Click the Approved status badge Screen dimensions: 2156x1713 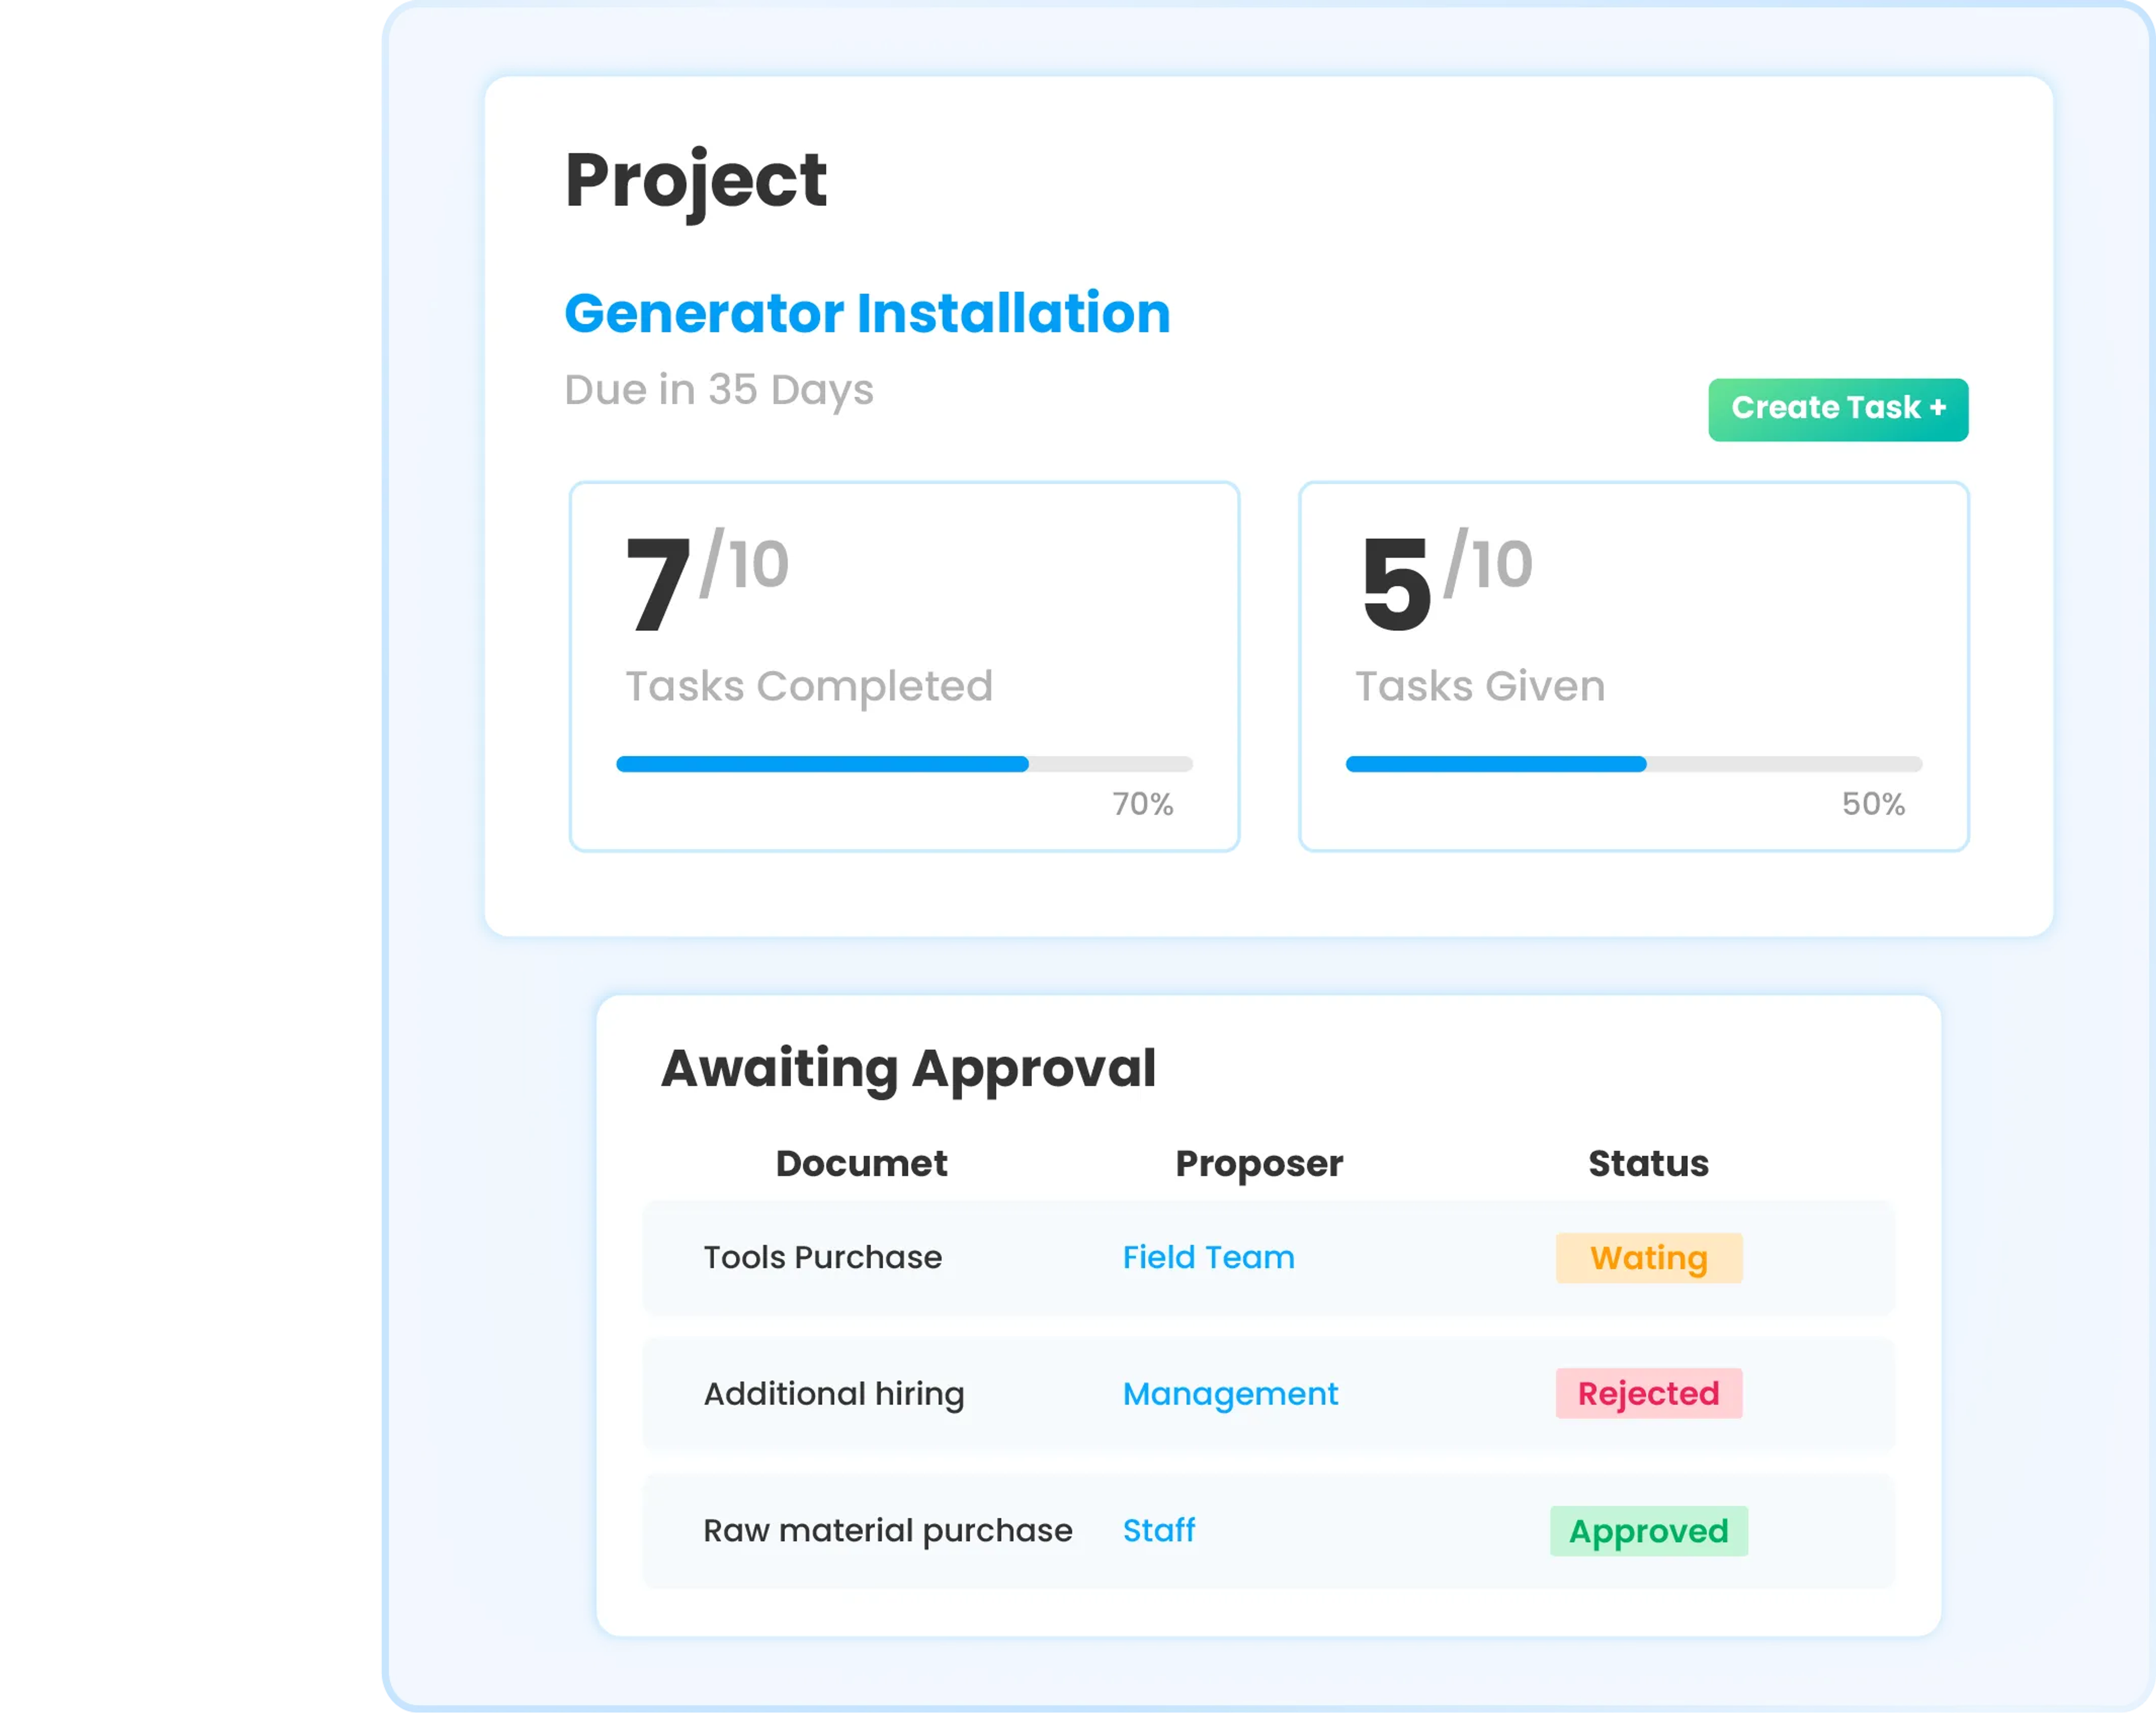tap(1648, 1530)
